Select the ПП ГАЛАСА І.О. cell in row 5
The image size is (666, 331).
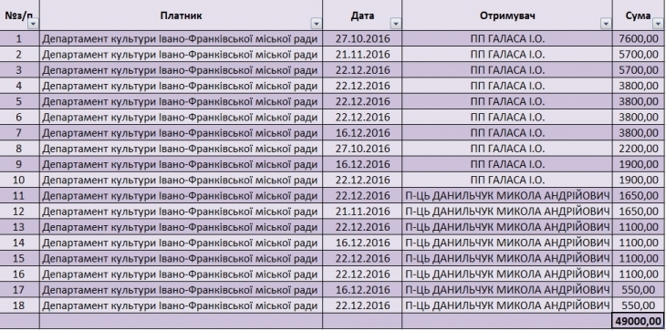(x=507, y=101)
